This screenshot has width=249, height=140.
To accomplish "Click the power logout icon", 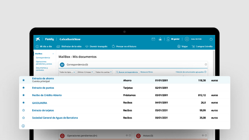I will coord(211,39).
